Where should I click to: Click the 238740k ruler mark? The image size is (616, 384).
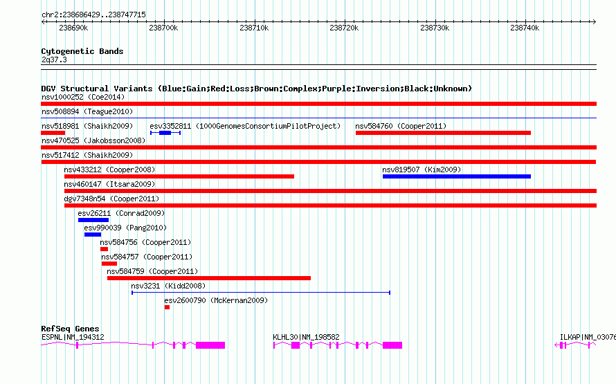(x=525, y=28)
